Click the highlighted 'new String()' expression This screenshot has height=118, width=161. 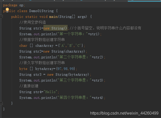(x=55, y=28)
